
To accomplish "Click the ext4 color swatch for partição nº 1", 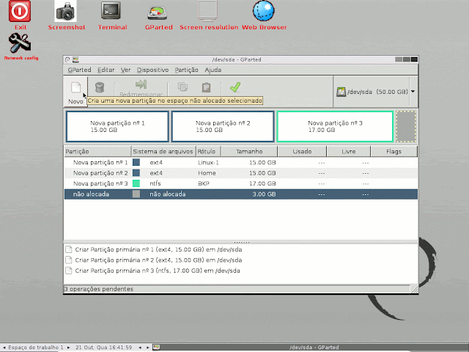I will click(x=136, y=162).
